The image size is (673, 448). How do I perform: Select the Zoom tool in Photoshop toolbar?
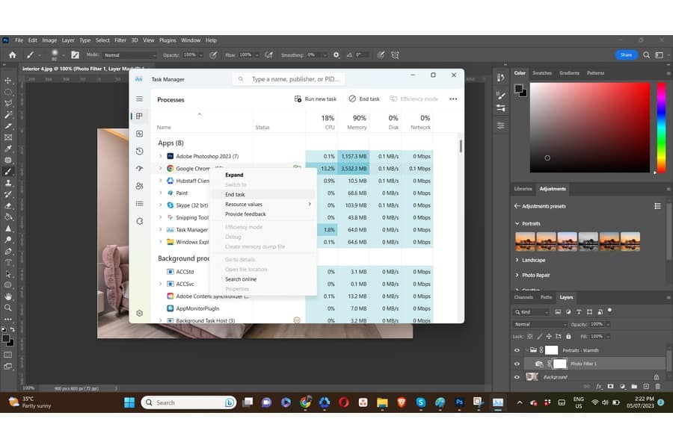coord(8,308)
